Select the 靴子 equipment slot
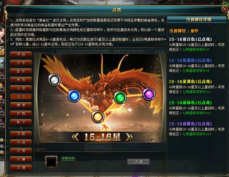229x177 pixels. tap(21, 122)
